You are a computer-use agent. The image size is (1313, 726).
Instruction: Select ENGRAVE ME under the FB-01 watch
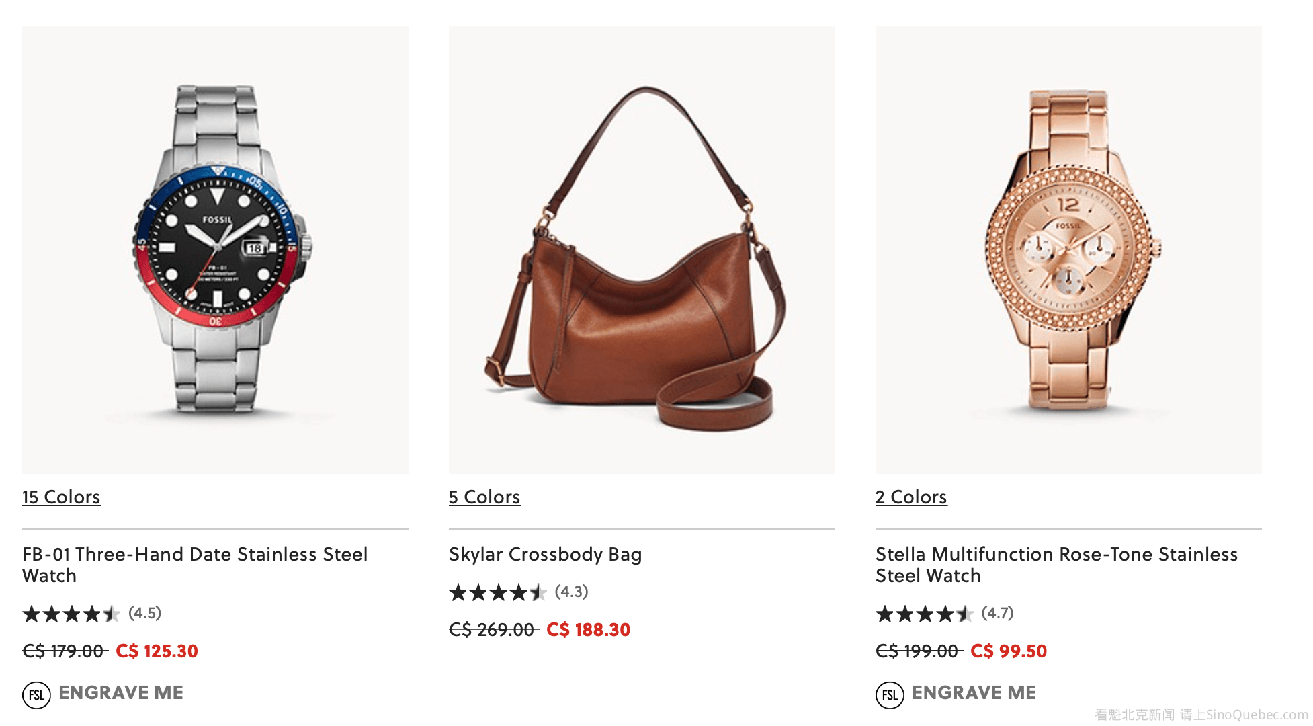tap(121, 693)
